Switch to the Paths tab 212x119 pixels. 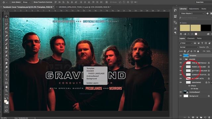click(199, 38)
